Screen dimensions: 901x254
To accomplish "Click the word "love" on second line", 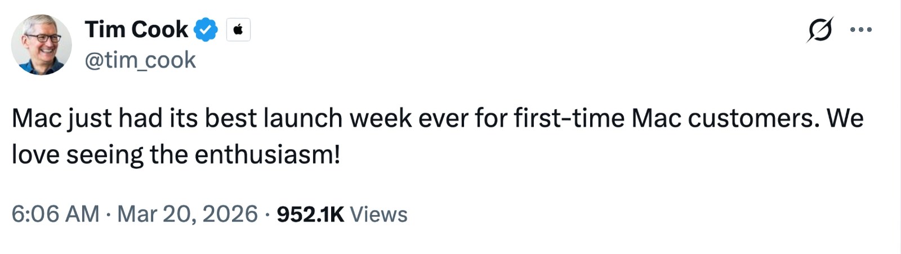I will point(35,155).
